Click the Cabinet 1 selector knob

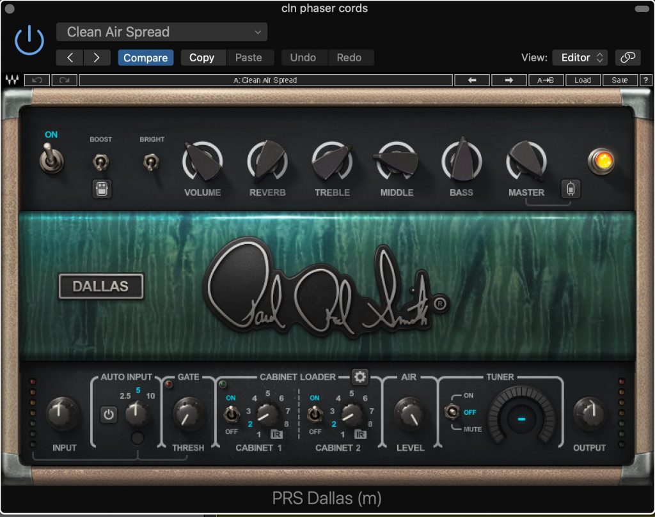267,414
